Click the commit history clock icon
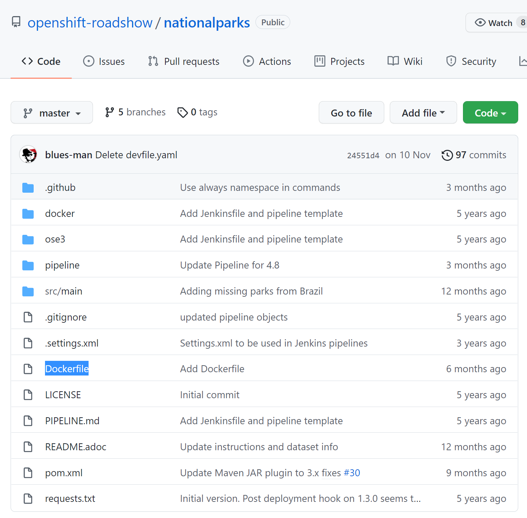 tap(447, 155)
